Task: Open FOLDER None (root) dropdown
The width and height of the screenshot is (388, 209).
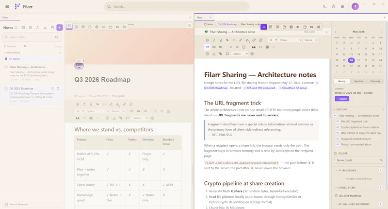Action: coord(358,160)
